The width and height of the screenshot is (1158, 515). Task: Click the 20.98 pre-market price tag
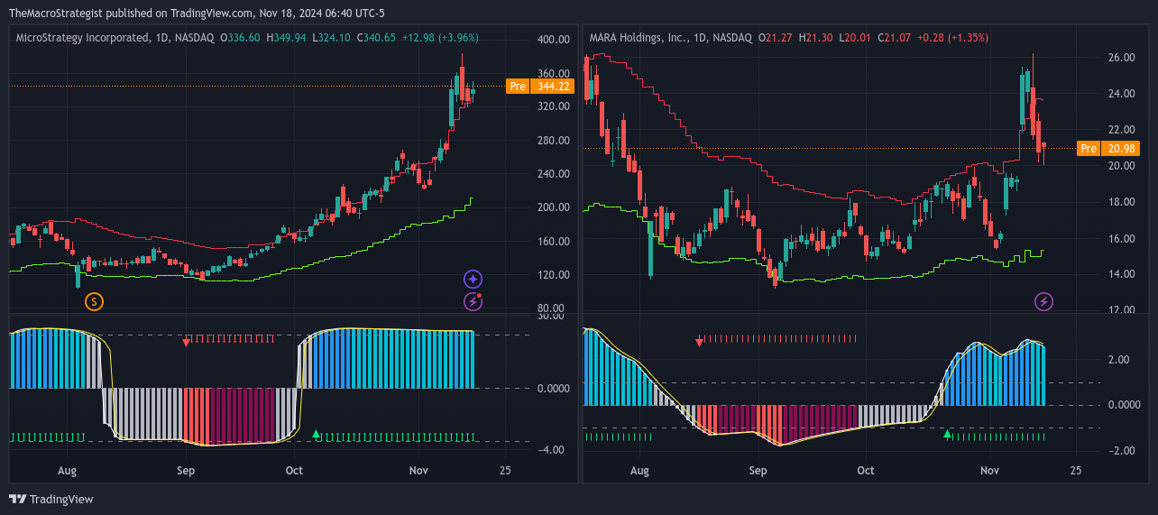tap(1120, 148)
